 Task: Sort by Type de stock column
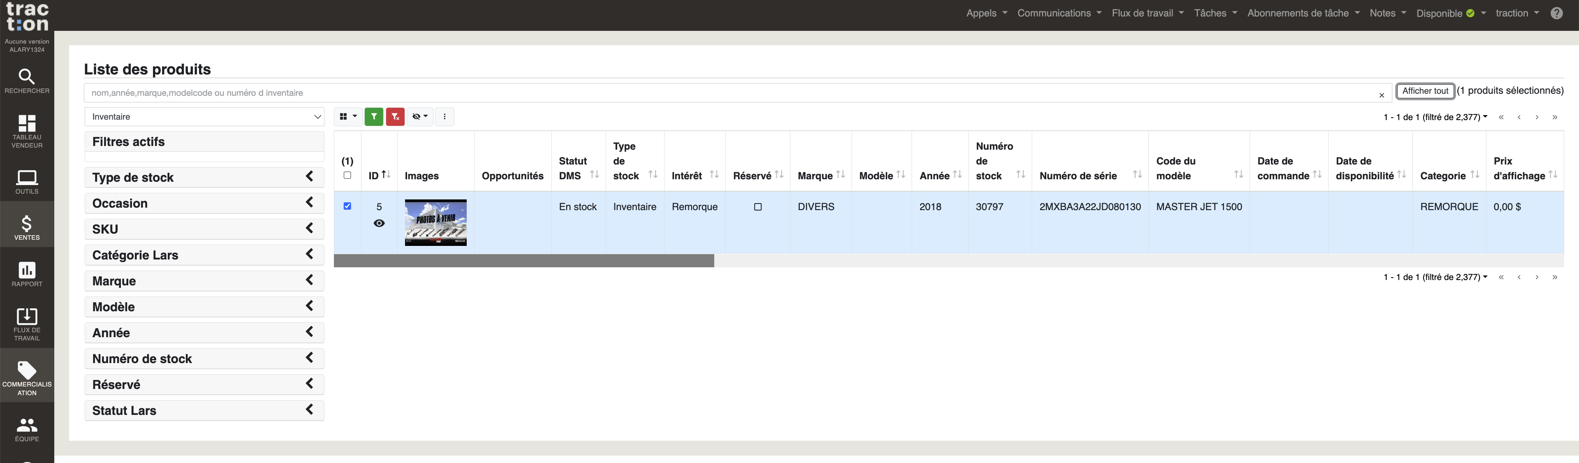point(653,175)
